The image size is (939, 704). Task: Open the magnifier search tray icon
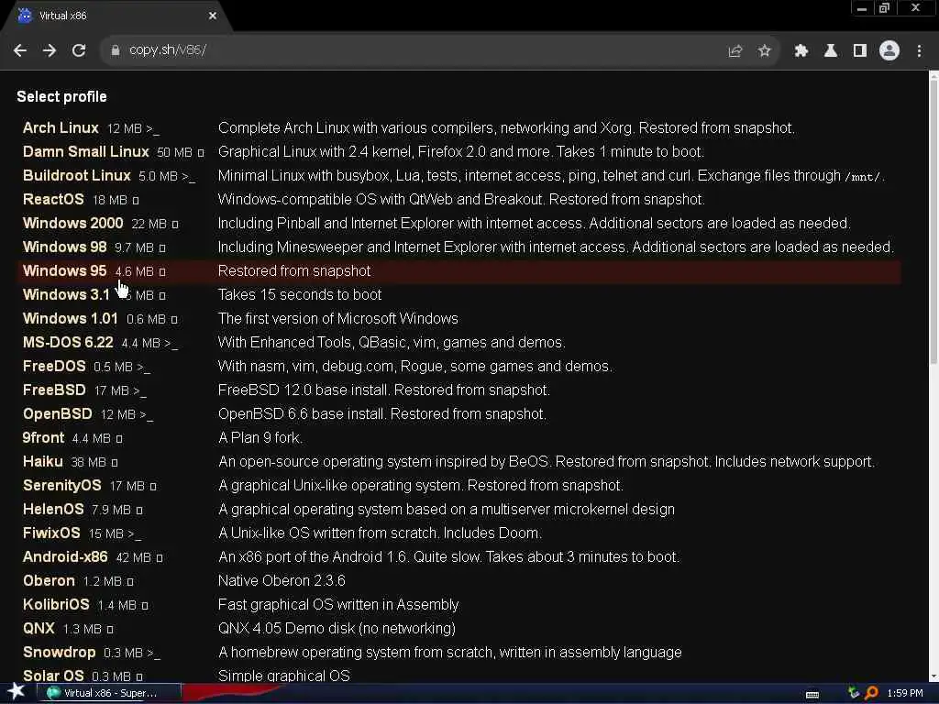coord(871,693)
